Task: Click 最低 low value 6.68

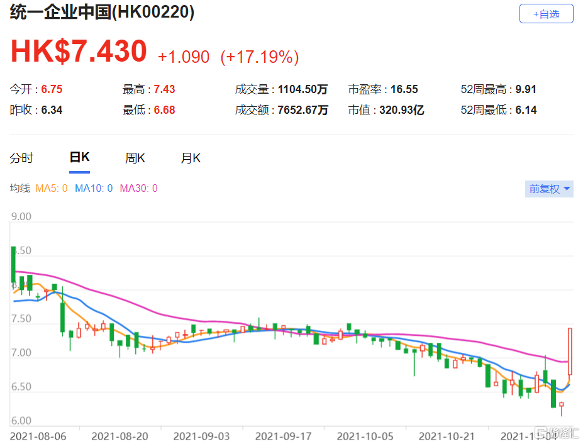Action: 164,110
